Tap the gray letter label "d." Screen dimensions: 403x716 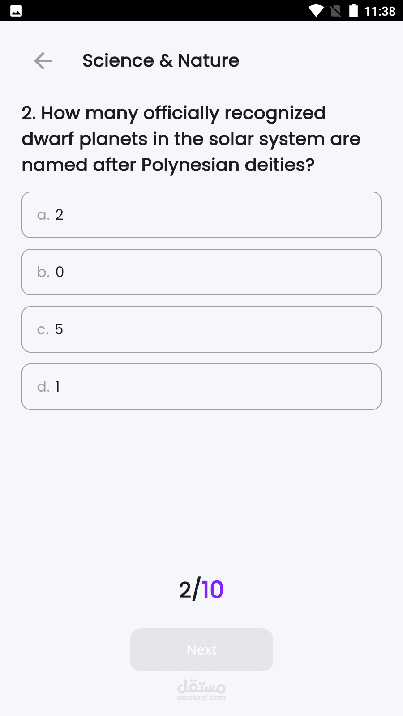click(x=43, y=387)
